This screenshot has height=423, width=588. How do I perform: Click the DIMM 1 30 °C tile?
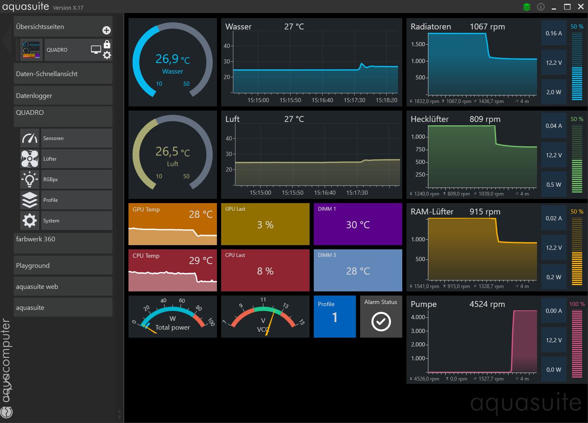point(358,224)
